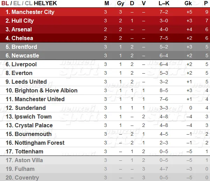Open the Hull City team row
This screenshot has width=210, height=181.
tap(105, 21)
